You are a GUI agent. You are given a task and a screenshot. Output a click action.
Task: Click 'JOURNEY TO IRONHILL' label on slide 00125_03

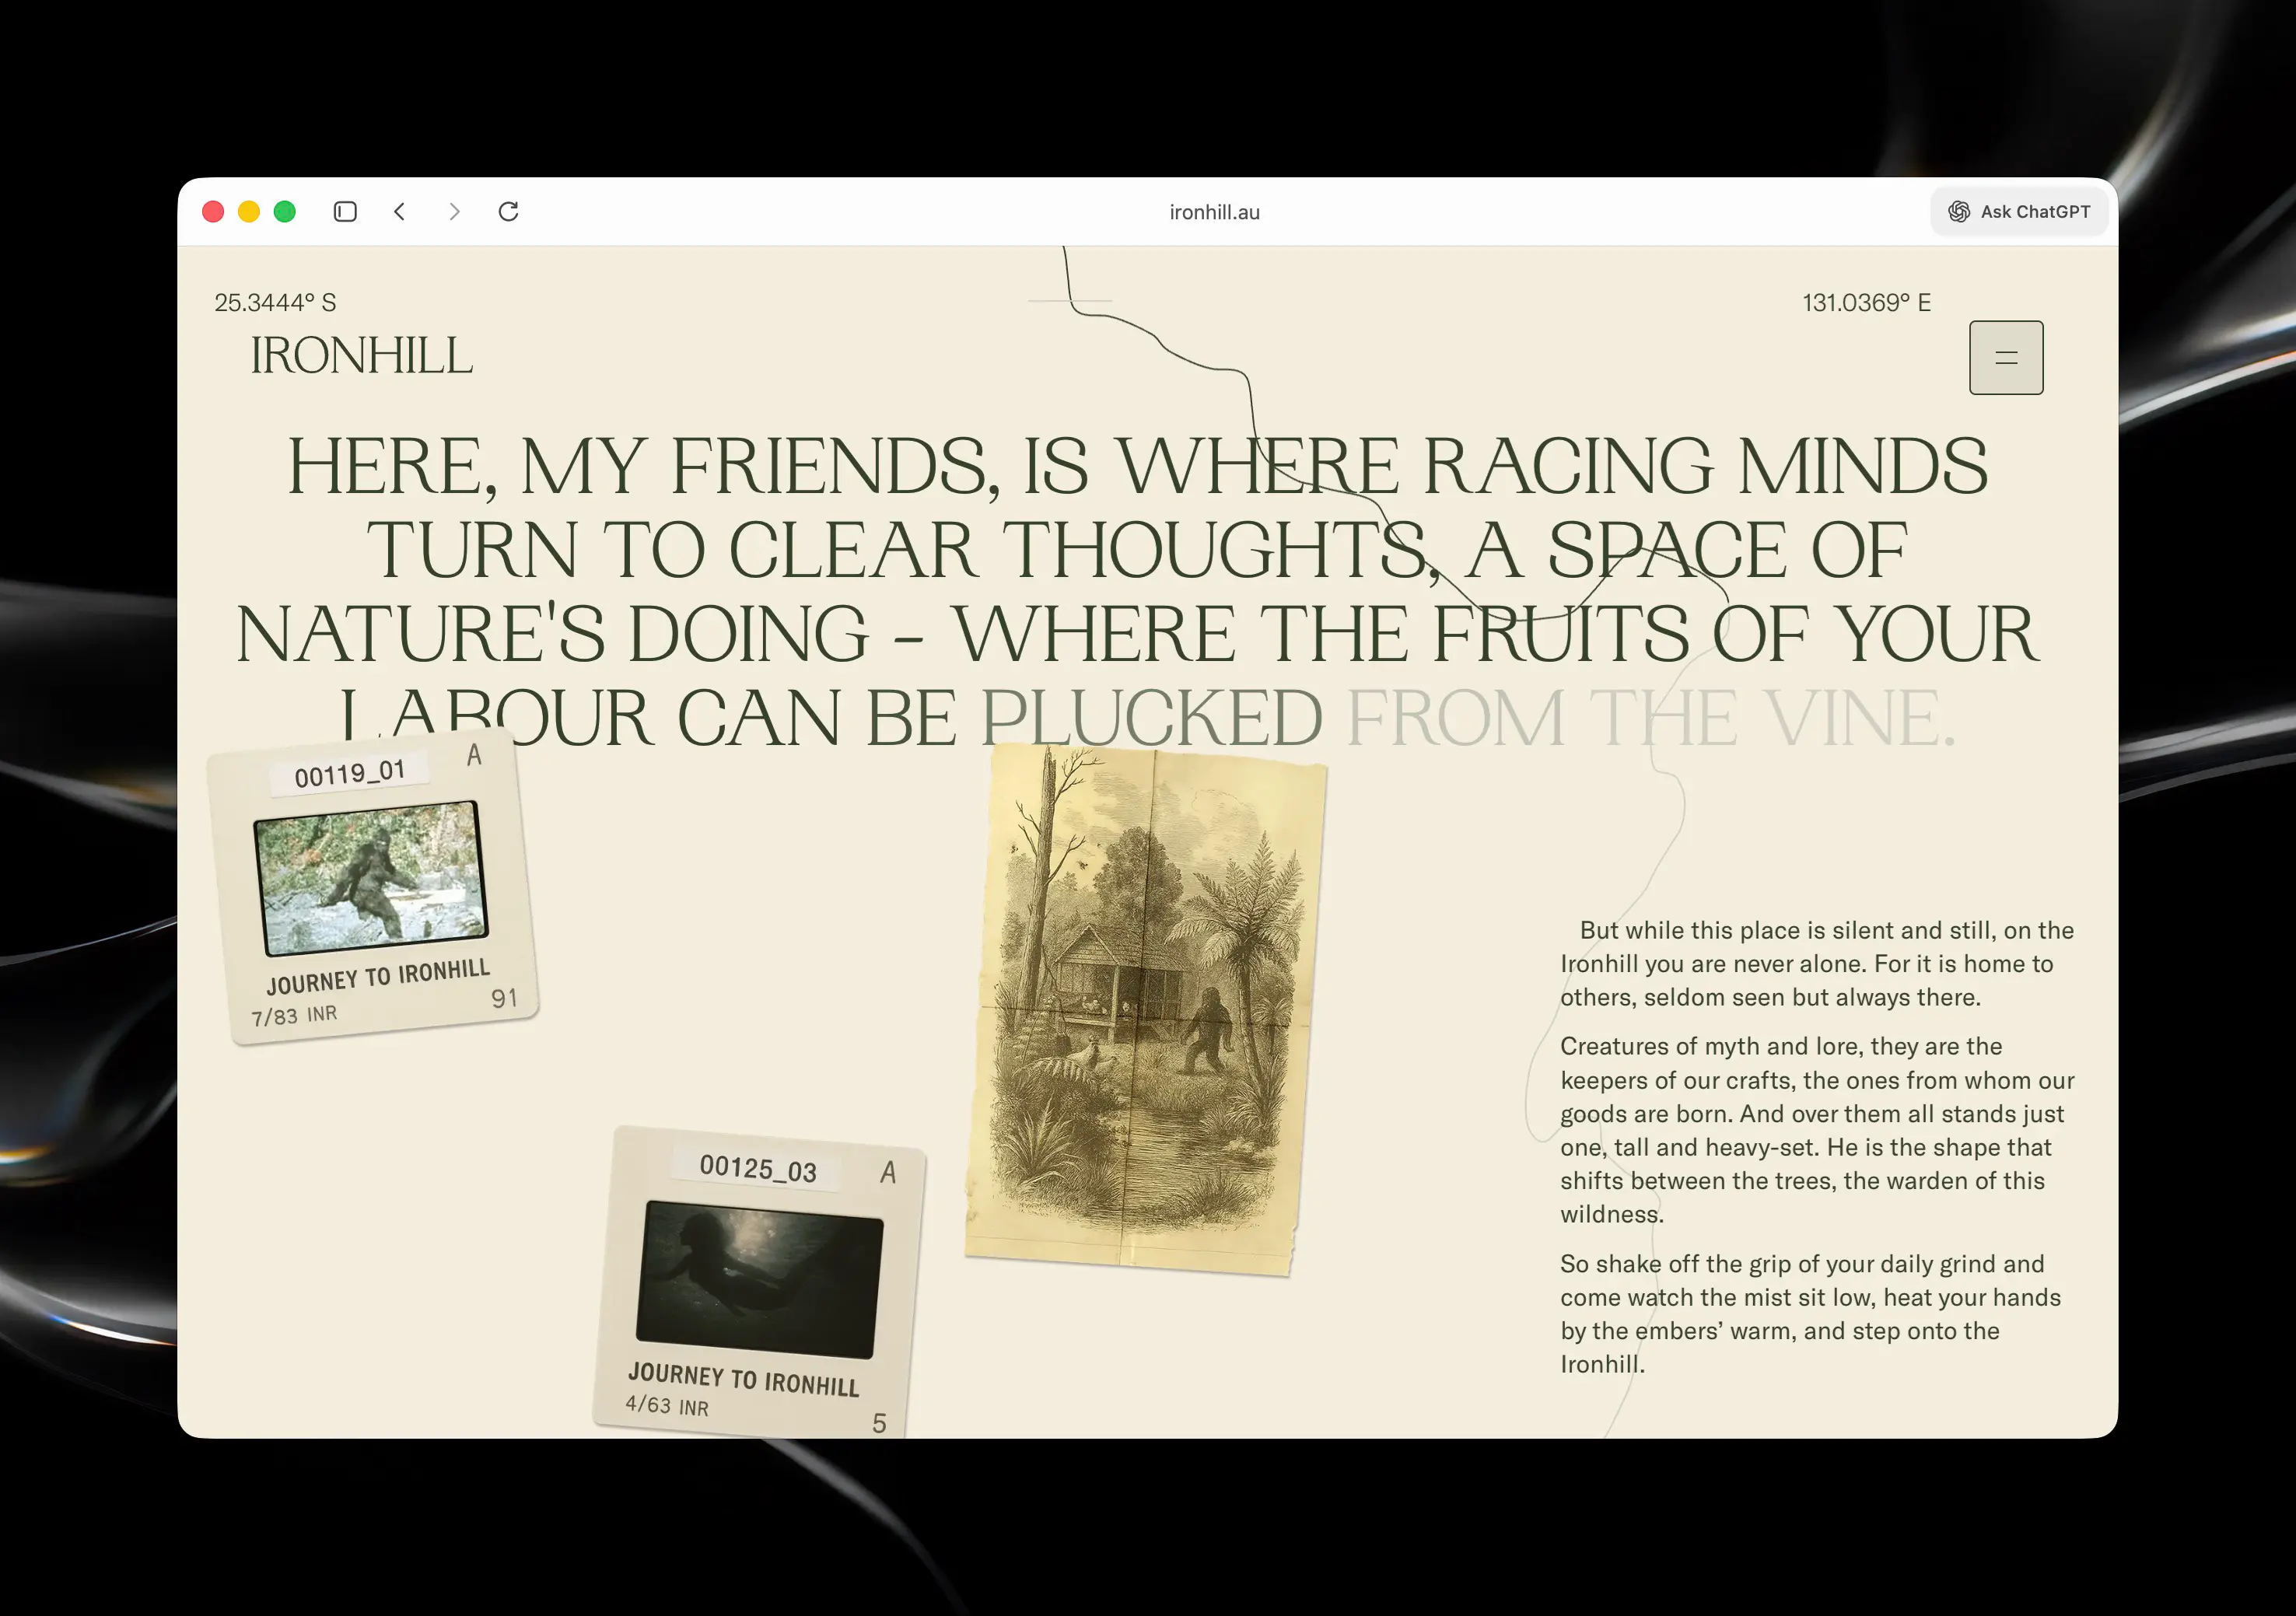(x=743, y=1379)
